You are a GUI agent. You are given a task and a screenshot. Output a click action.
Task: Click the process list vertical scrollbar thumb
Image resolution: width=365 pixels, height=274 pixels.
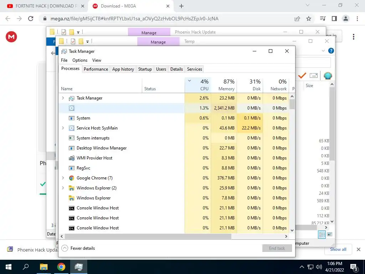tap(292, 104)
